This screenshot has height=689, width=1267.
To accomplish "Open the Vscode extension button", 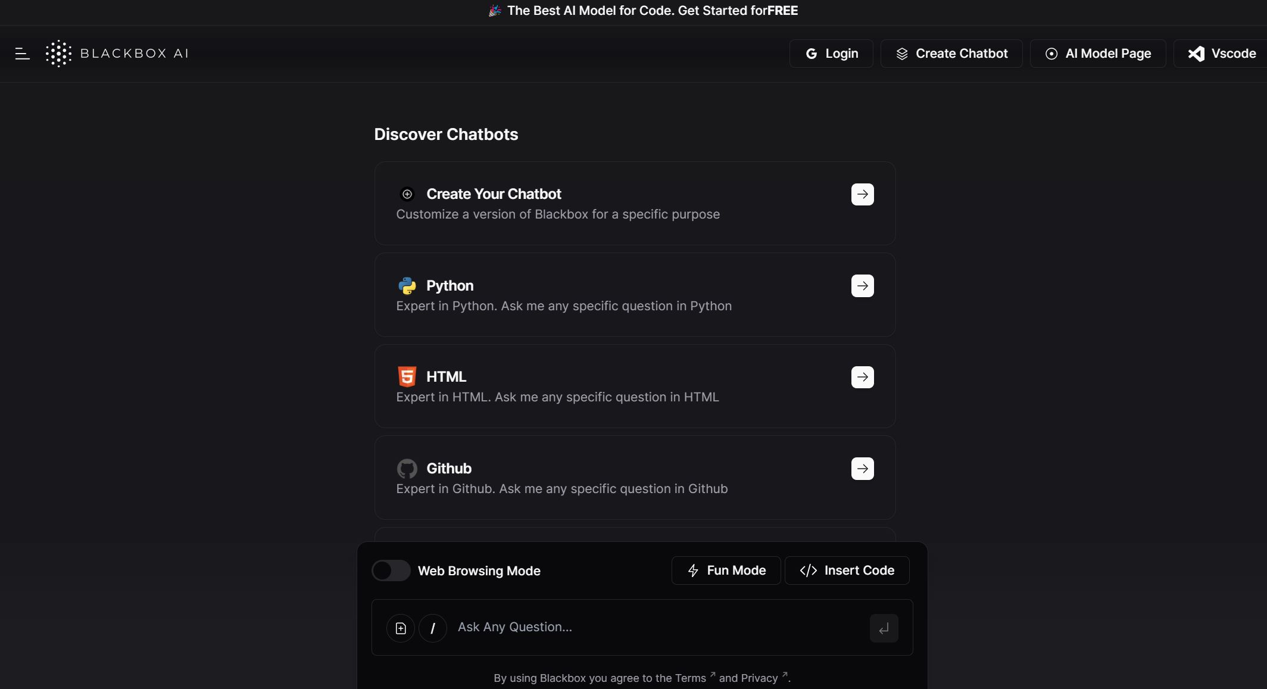I will [x=1224, y=53].
